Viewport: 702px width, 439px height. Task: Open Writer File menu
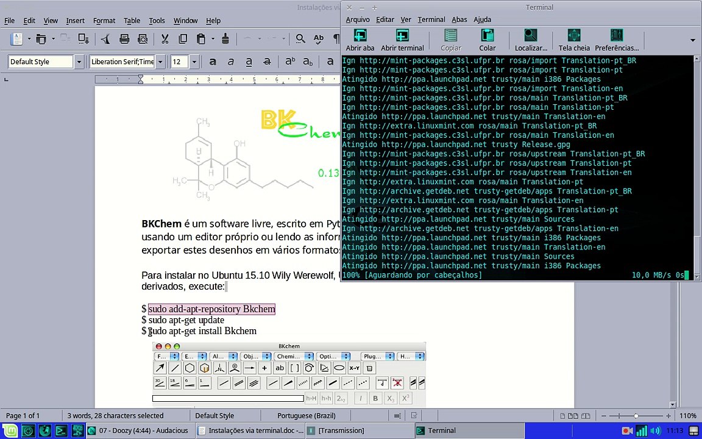tap(9, 21)
